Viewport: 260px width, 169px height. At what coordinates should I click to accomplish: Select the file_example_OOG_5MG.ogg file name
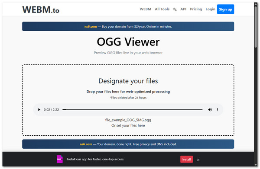[128, 120]
